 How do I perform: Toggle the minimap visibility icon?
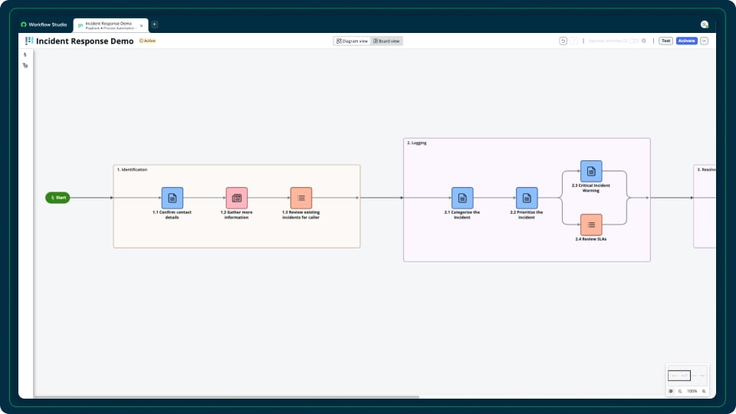(x=671, y=391)
